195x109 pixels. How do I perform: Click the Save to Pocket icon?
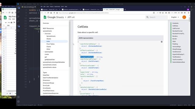click(x=160, y=13)
